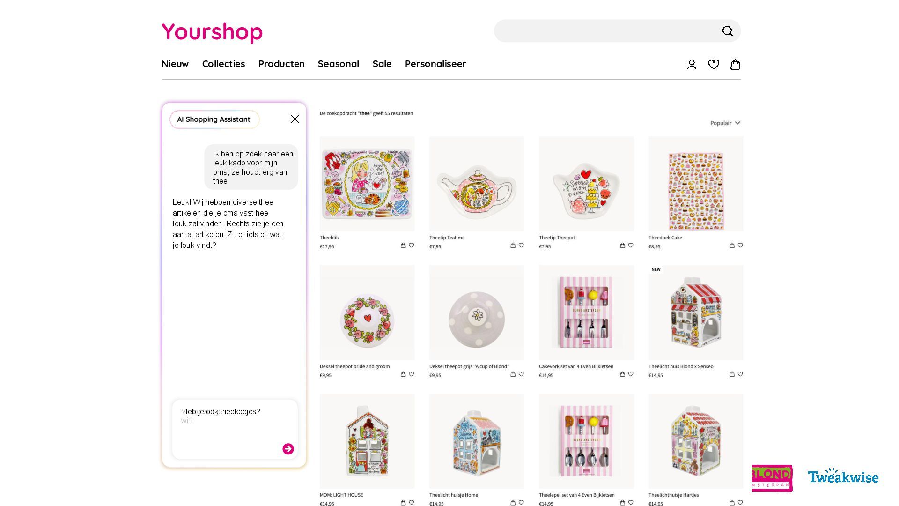Open the Cakevork set product thumbnail
The height and width of the screenshot is (506, 899).
(586, 313)
